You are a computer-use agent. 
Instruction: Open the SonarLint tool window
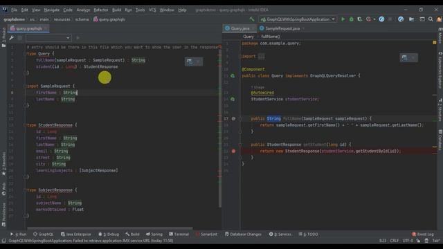pyautogui.click(x=206, y=234)
